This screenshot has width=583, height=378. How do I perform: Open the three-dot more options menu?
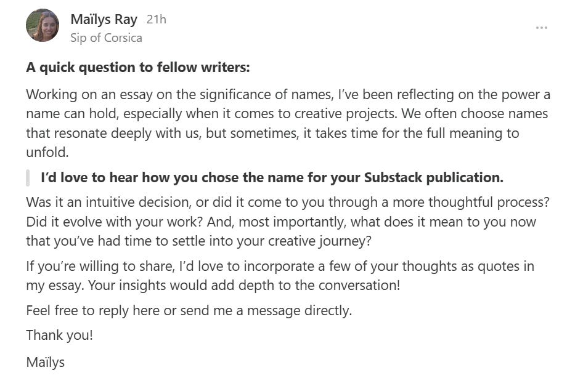[x=541, y=28]
